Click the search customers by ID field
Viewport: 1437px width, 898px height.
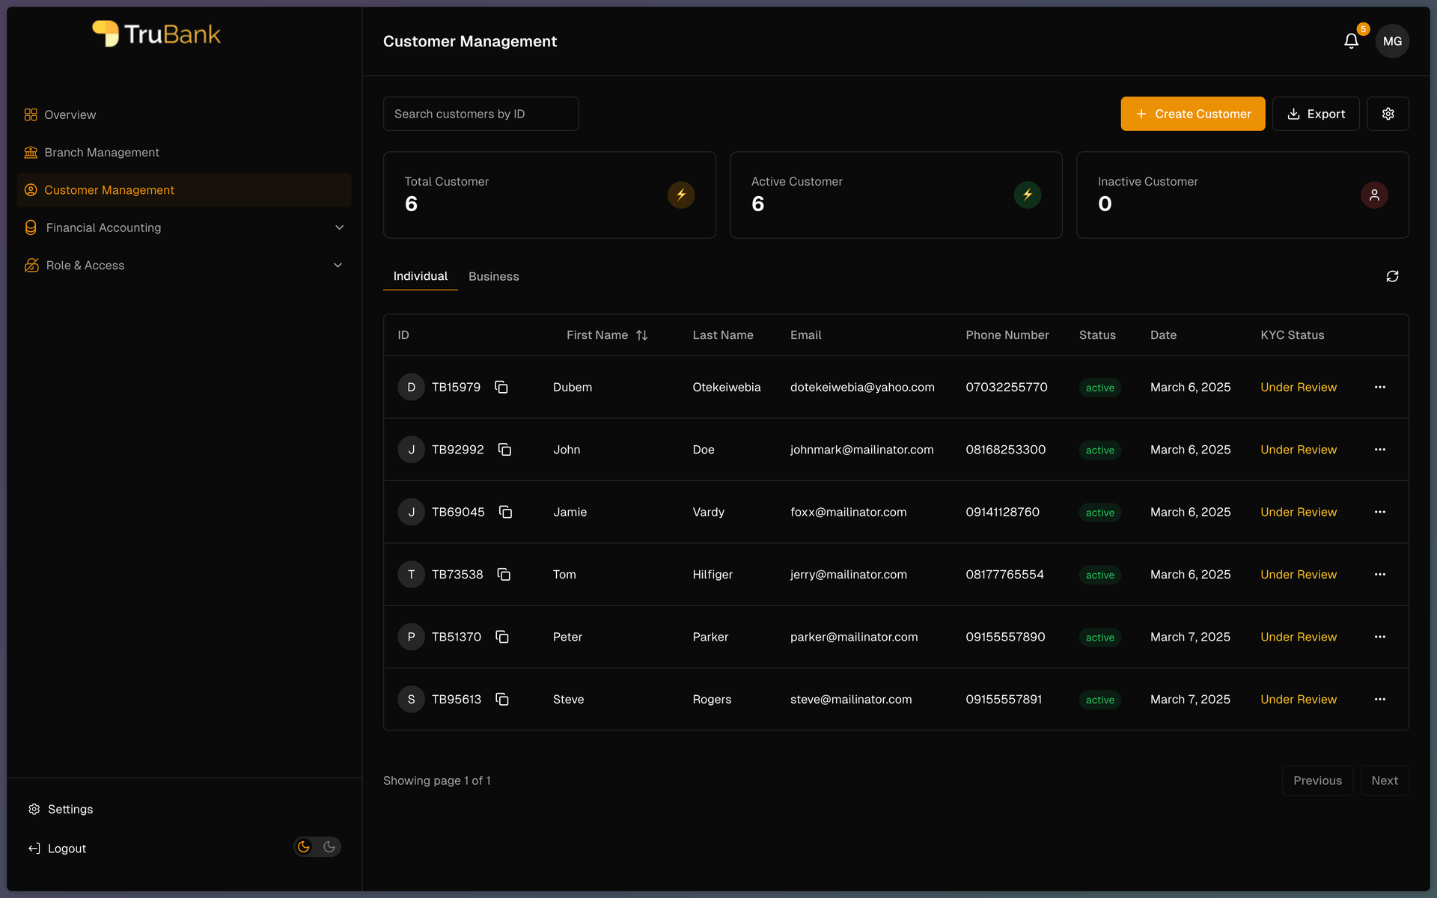tap(480, 113)
